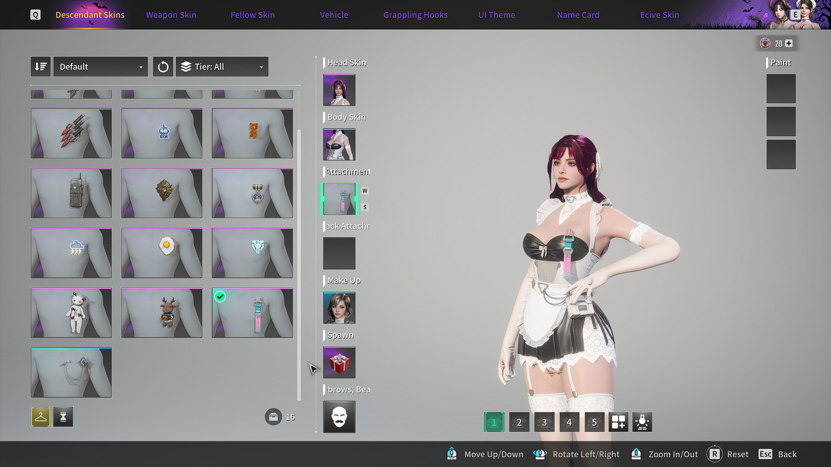This screenshot has height=467, width=831.
Task: Switch to the Name Card tab
Action: click(x=578, y=14)
